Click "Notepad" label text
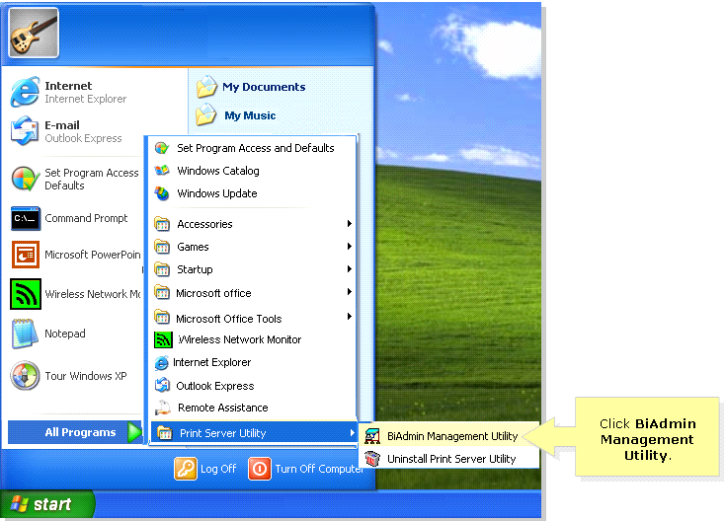 [x=65, y=334]
